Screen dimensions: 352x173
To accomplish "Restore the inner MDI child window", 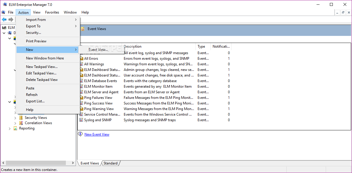I will pyautogui.click(x=343, y=13).
